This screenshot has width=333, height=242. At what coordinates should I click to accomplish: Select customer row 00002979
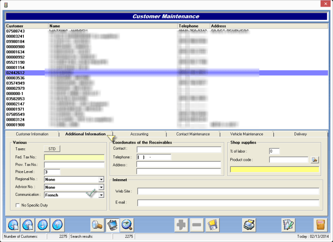[166, 88]
